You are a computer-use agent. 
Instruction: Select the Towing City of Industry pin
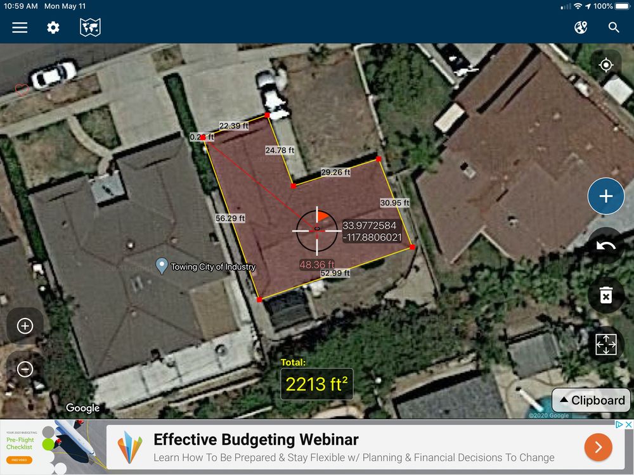pos(162,266)
